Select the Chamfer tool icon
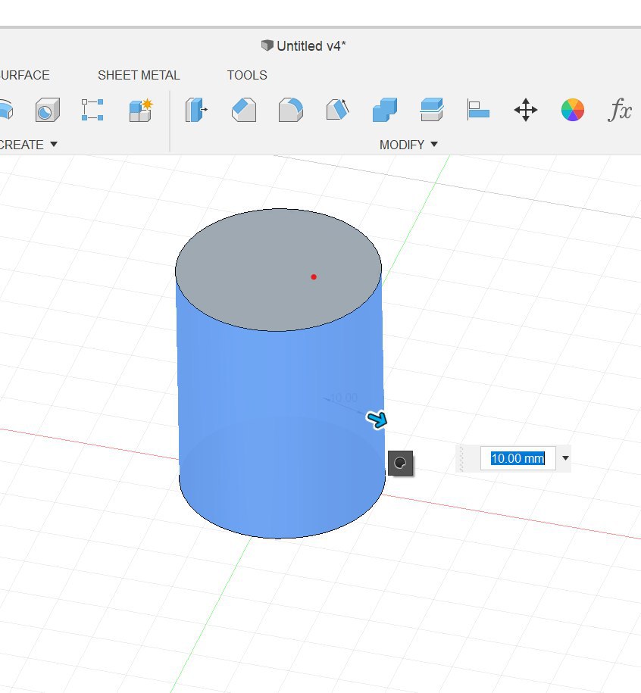 pyautogui.click(x=243, y=110)
